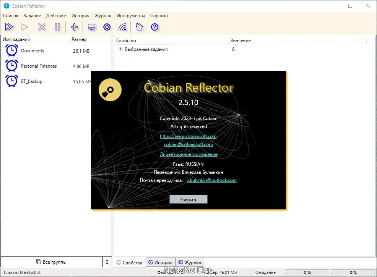The height and width of the screenshot is (277, 377).
Task: Open Лицензионное соглашение link
Action: point(188,154)
